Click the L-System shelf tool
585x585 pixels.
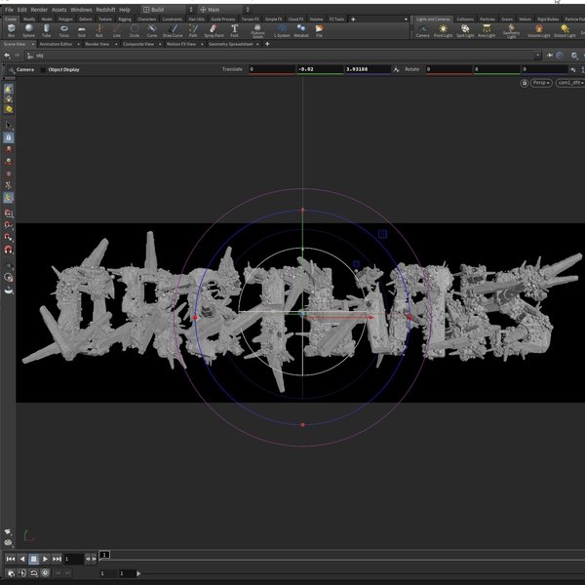282,30
